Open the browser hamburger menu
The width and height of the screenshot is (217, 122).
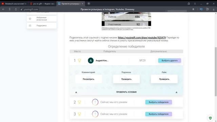(195, 4)
